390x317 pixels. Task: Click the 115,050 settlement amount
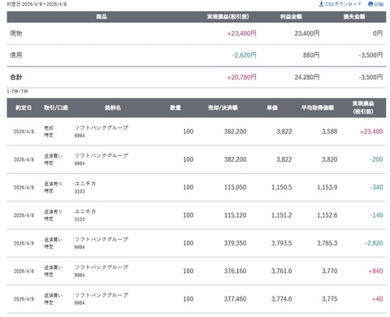coord(235,188)
